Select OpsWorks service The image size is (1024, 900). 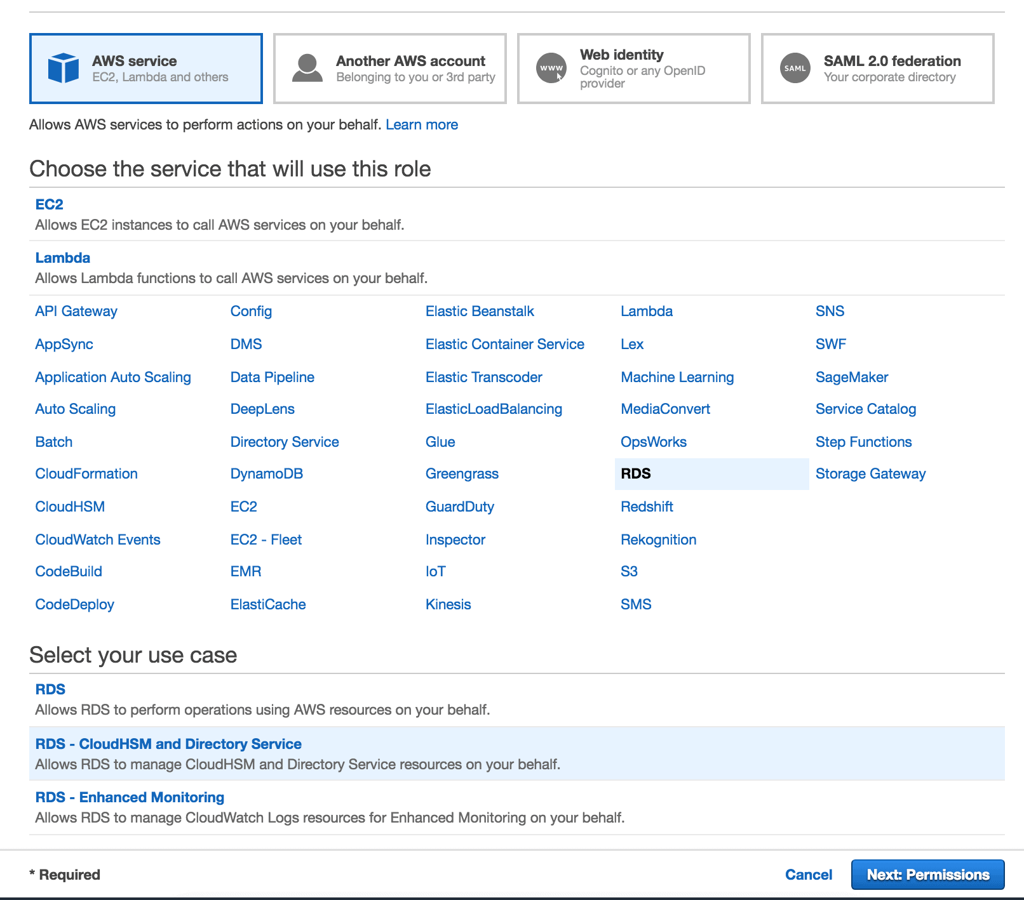pos(654,442)
